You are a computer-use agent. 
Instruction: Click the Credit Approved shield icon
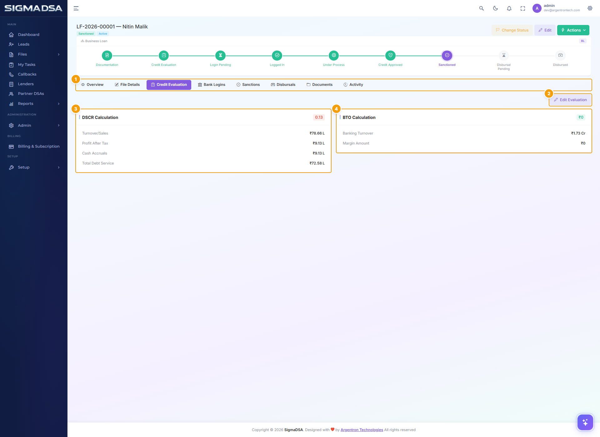coord(390,55)
